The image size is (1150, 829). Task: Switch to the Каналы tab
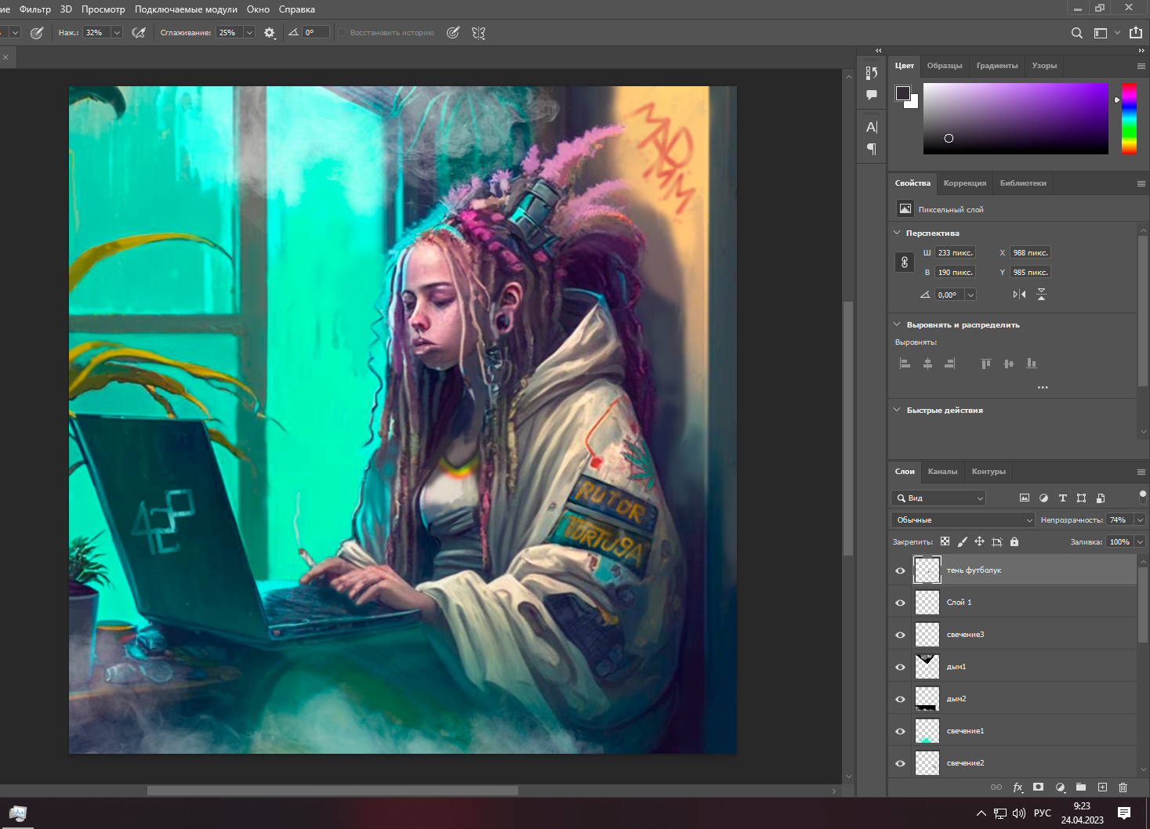click(x=942, y=472)
